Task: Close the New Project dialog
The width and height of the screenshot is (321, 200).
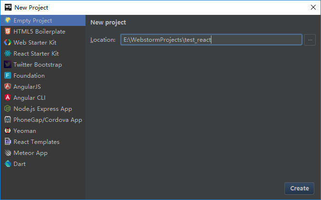Action: (313, 7)
